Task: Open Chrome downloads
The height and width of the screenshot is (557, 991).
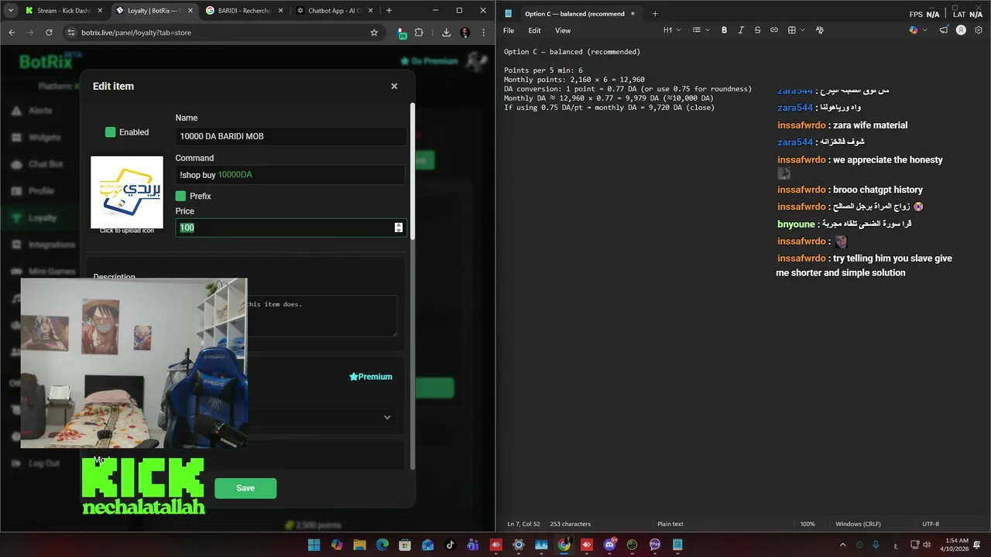Action: pyautogui.click(x=446, y=32)
